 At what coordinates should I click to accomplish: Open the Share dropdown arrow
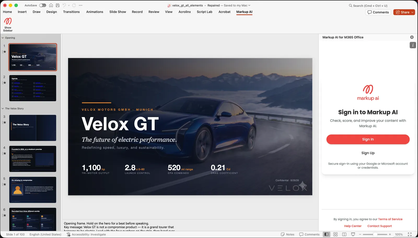[412, 12]
